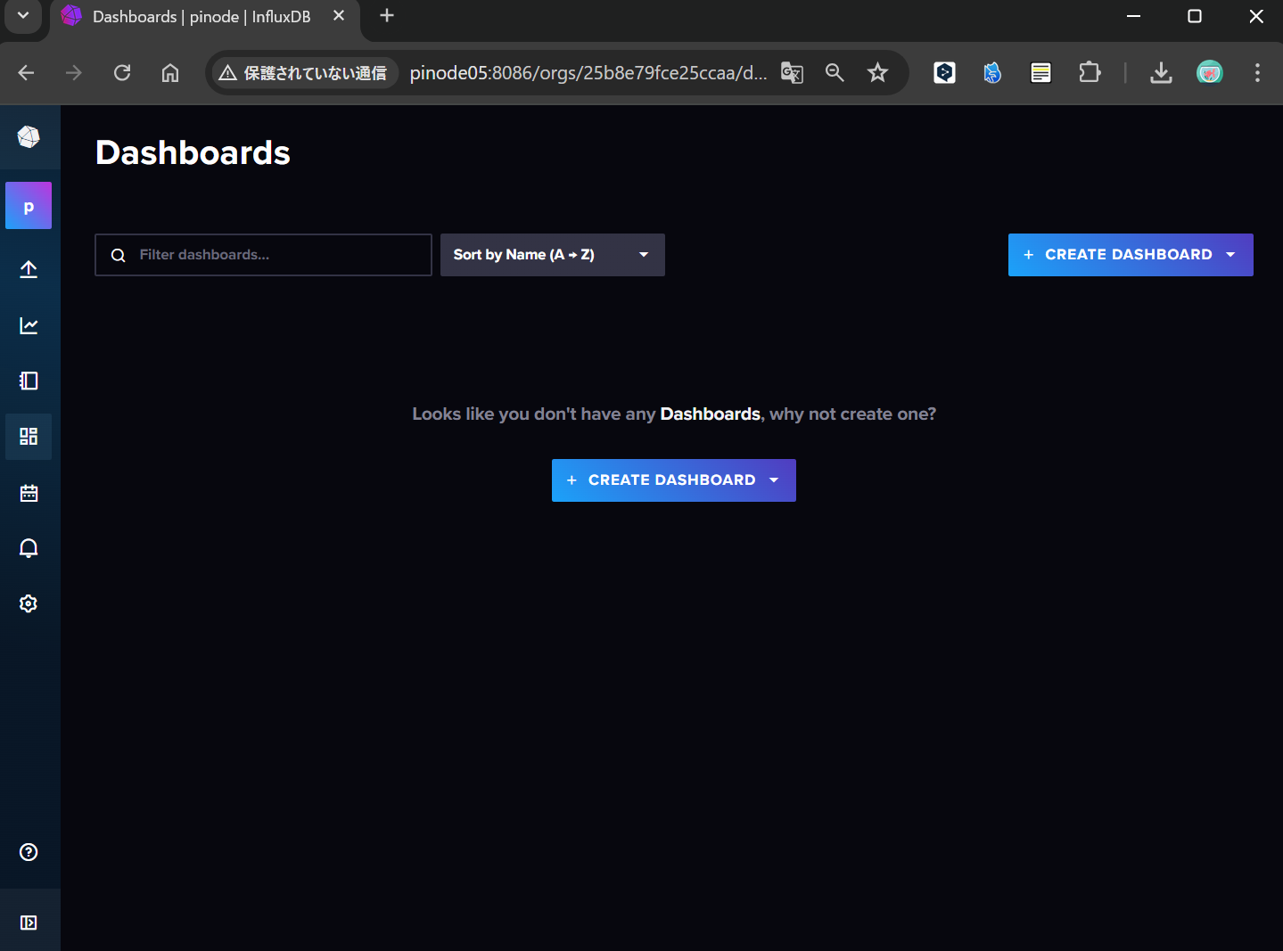Click the not-secure warning chip

[x=303, y=73]
